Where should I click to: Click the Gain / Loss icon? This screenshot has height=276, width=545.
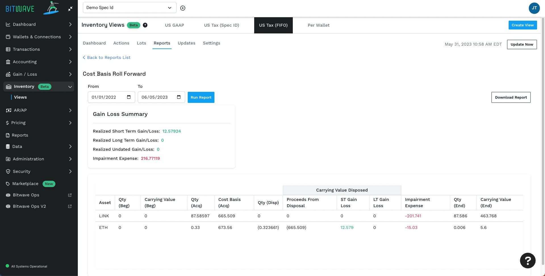pos(8,74)
